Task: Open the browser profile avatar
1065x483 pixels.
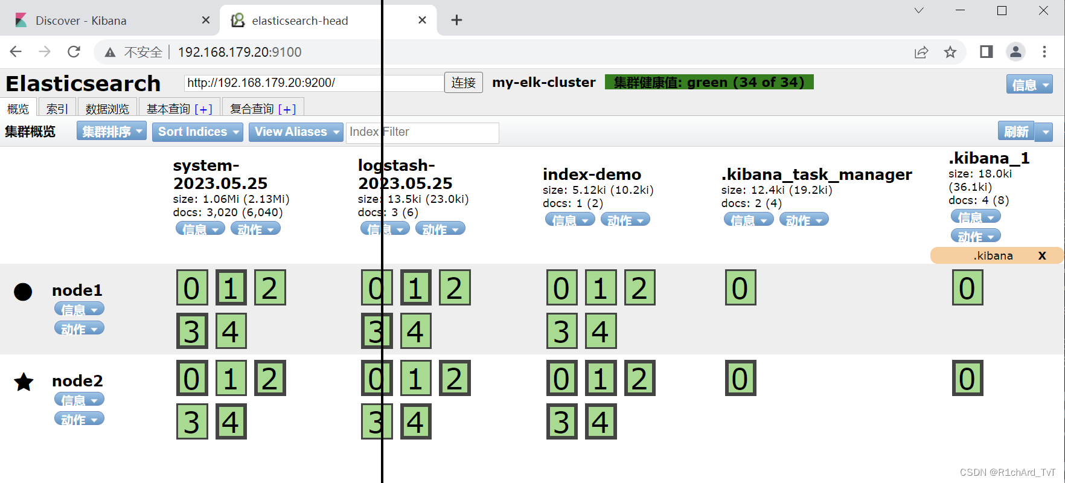Action: point(1015,52)
